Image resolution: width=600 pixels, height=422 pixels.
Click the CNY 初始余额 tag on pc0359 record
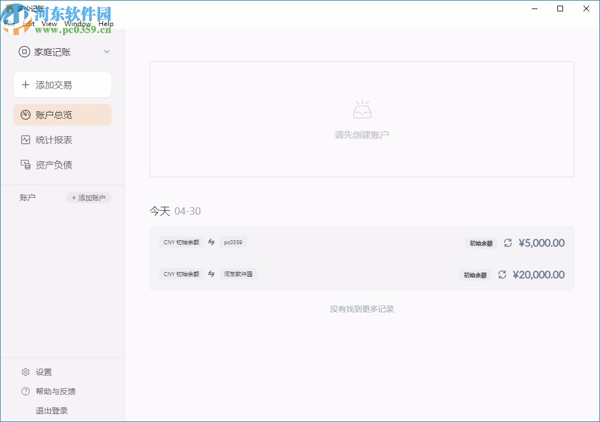(x=181, y=242)
